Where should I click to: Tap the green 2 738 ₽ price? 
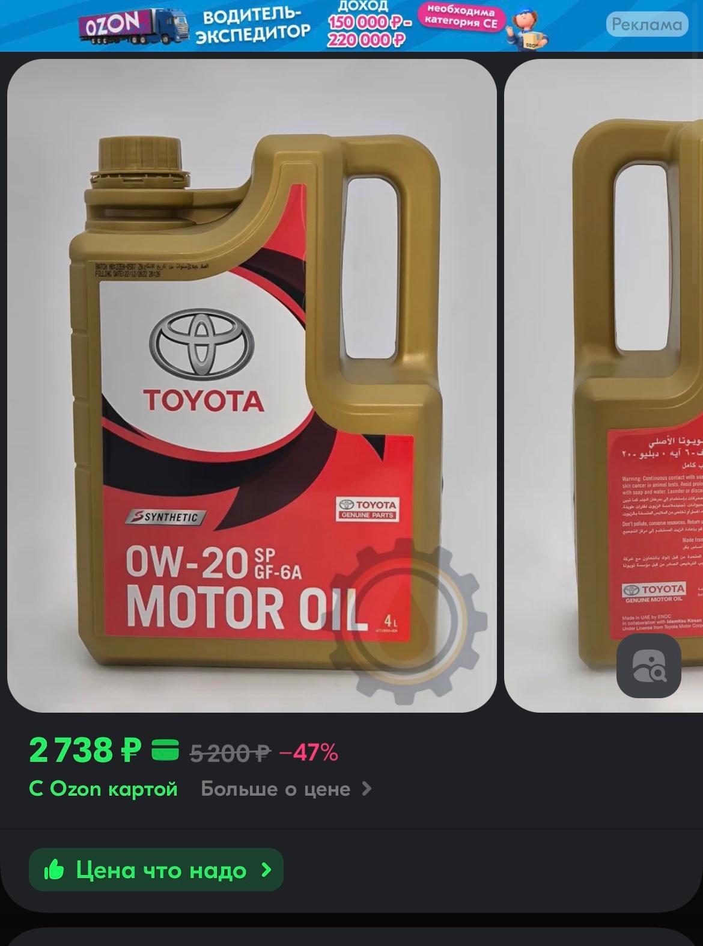coord(85,750)
